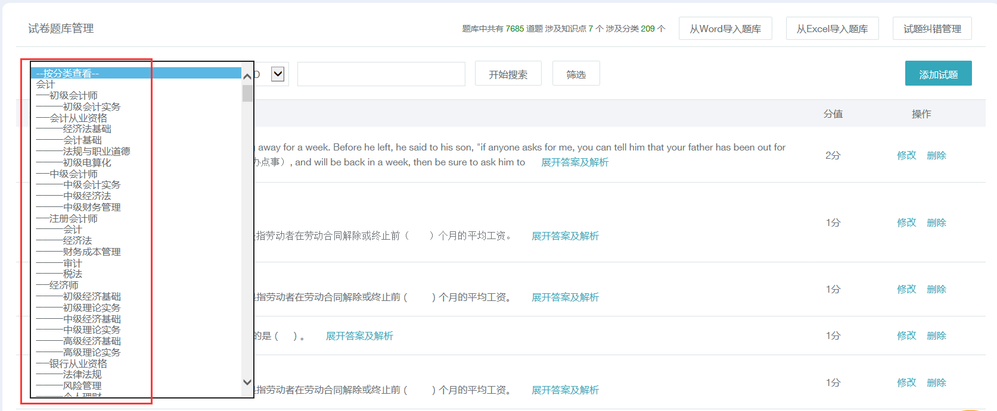Expand 展开答案及解析 for the English question

[574, 162]
